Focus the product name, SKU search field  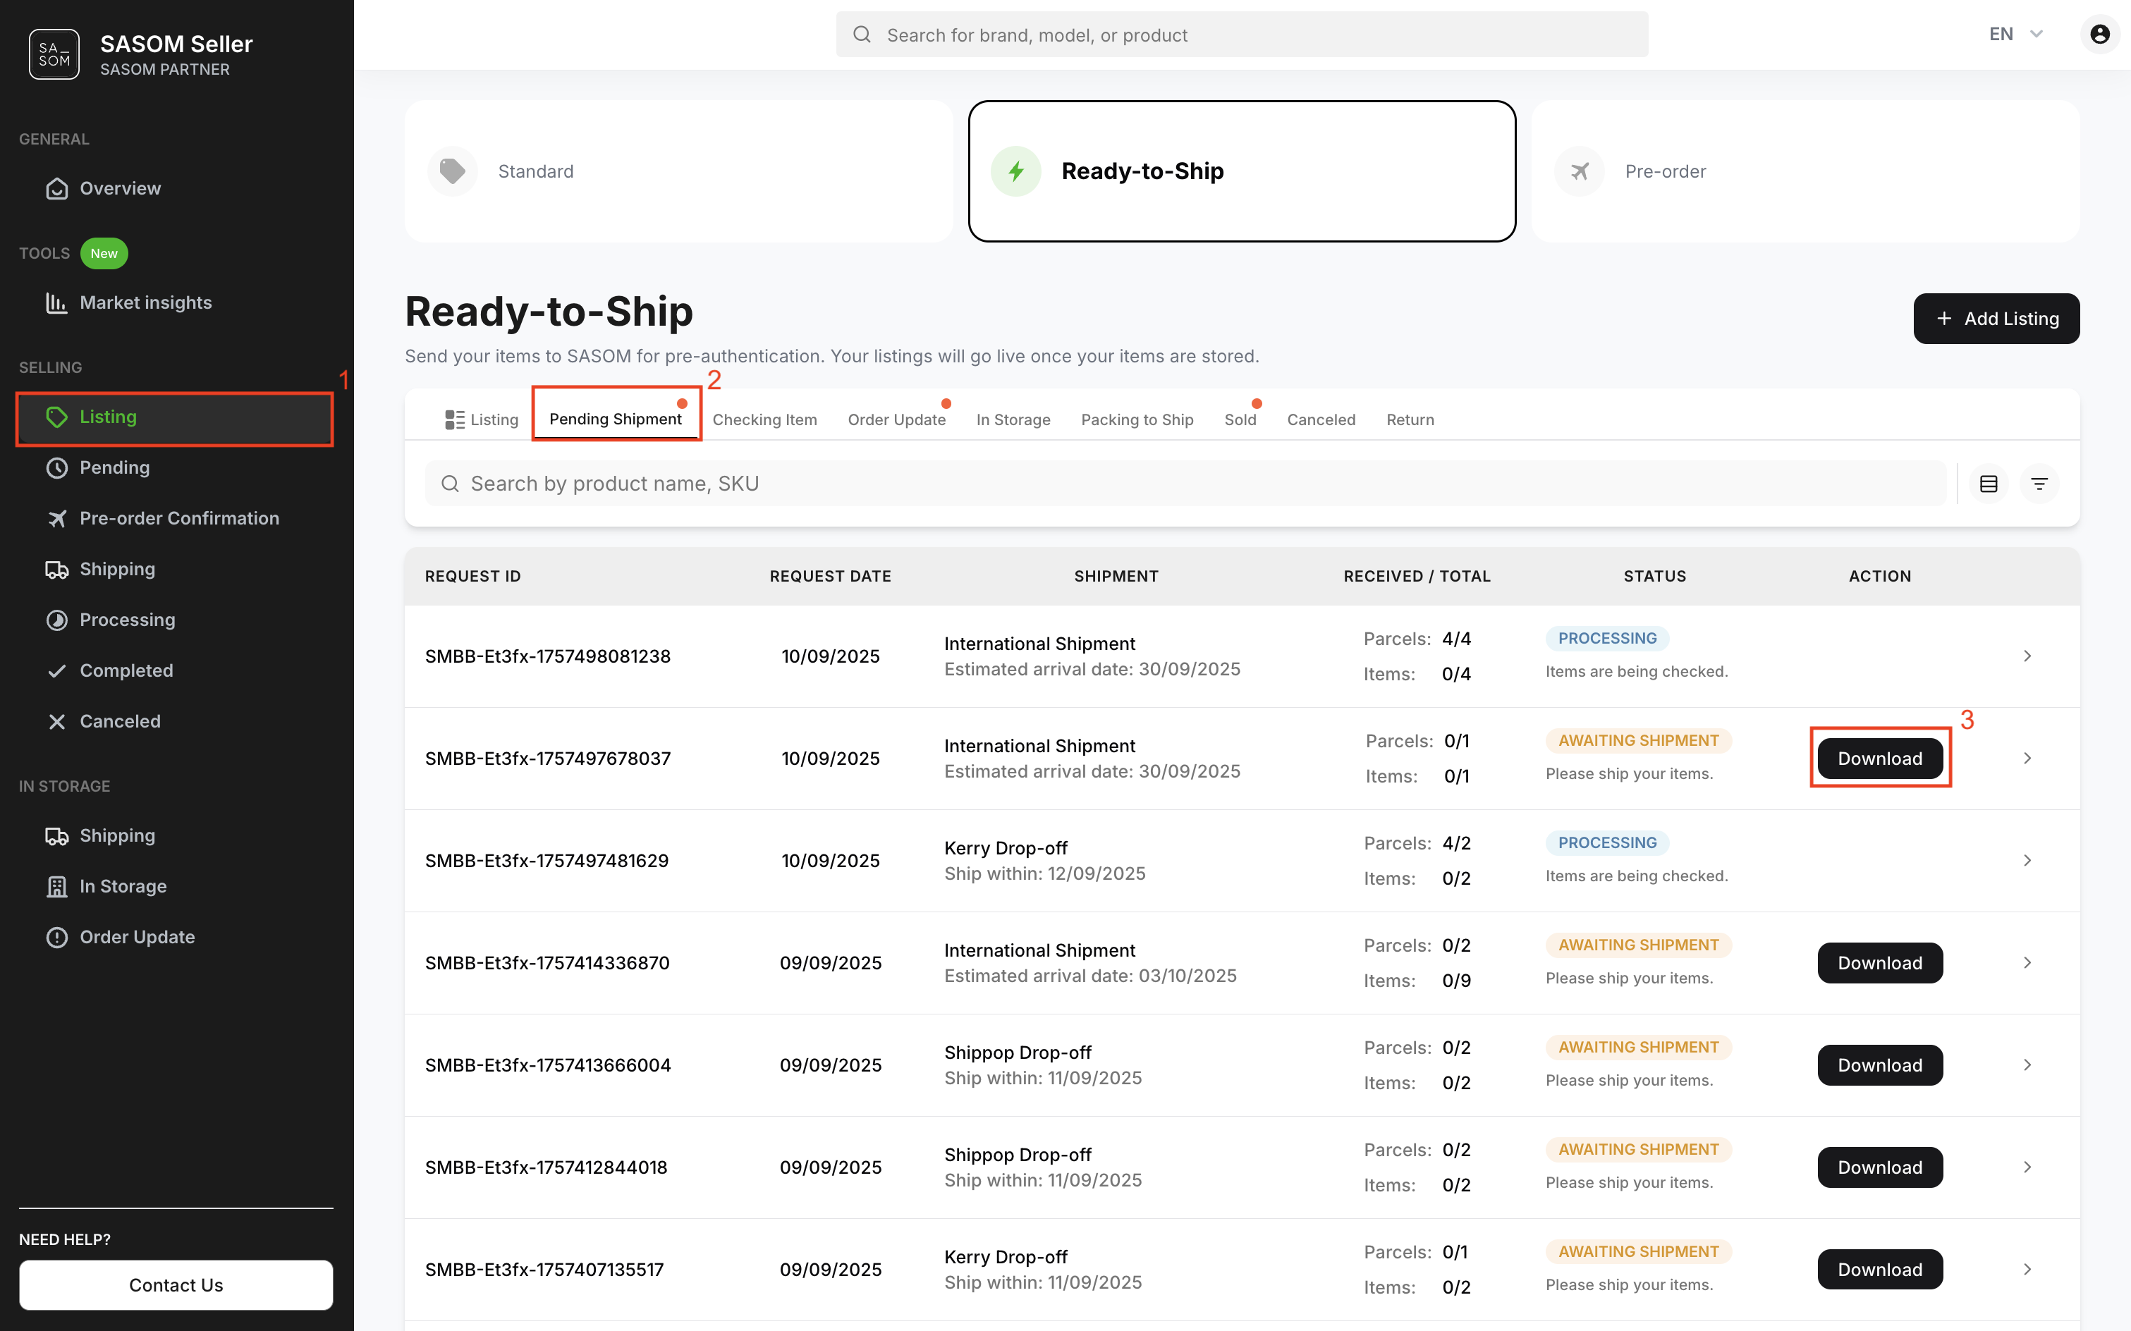coord(1185,484)
